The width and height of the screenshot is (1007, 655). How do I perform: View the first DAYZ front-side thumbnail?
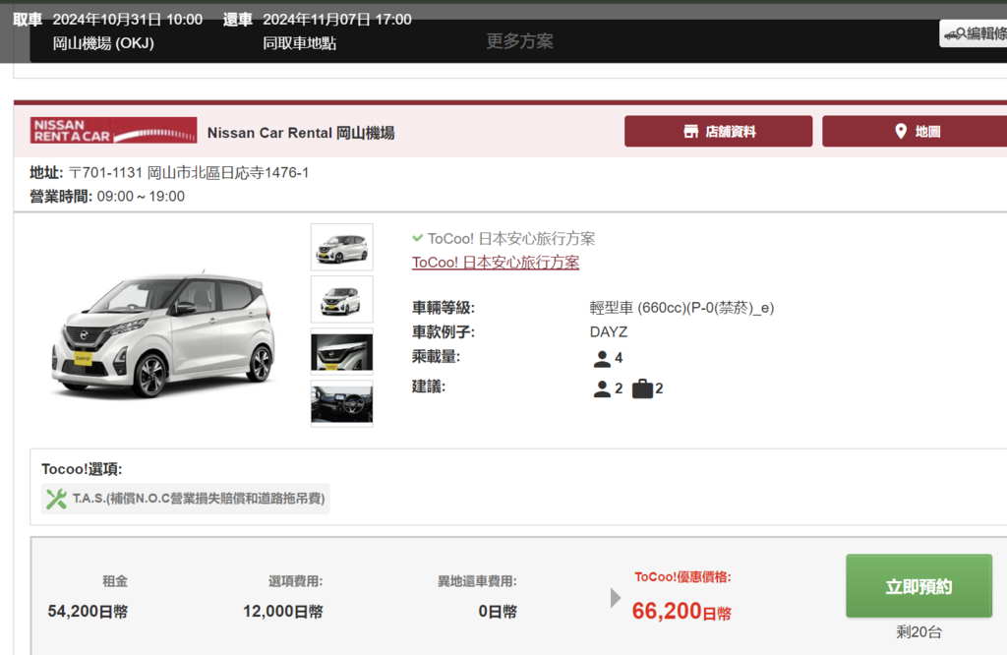(x=341, y=247)
